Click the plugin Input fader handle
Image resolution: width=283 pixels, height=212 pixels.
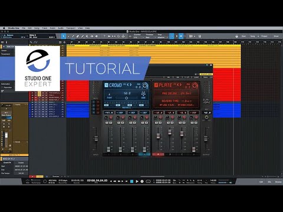pyautogui.click(x=96, y=138)
